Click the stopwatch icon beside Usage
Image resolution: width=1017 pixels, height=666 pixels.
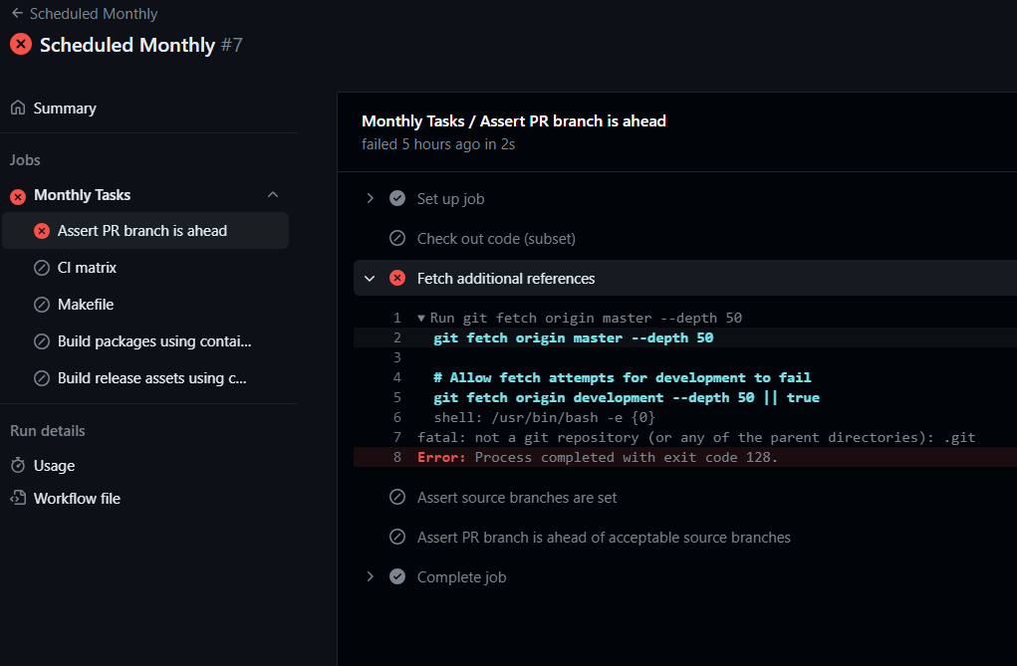pyautogui.click(x=16, y=465)
